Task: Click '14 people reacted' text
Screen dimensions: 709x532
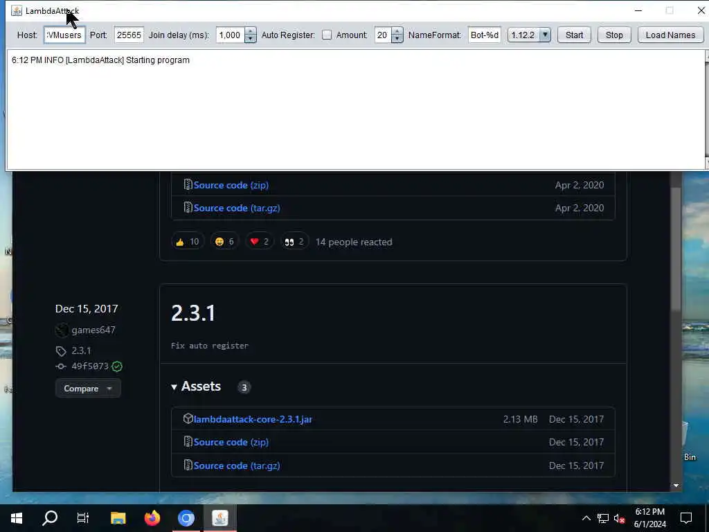Action: click(354, 242)
